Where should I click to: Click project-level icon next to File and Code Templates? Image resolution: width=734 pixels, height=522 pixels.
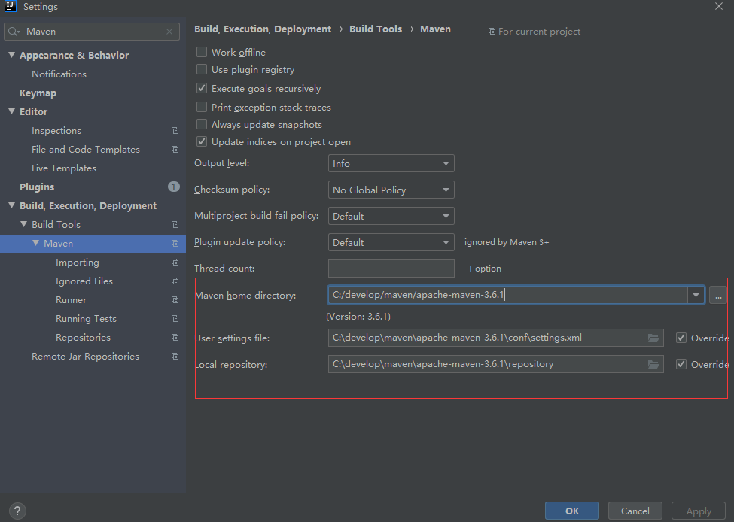175,149
